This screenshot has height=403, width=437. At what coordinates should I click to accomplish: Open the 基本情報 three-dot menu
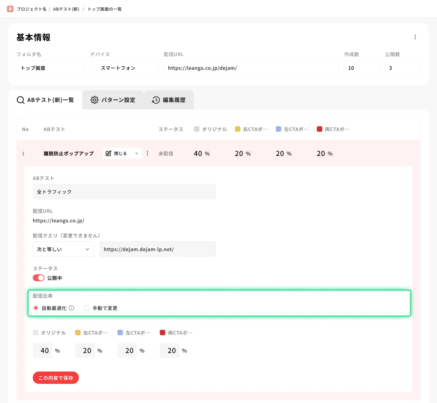[415, 37]
